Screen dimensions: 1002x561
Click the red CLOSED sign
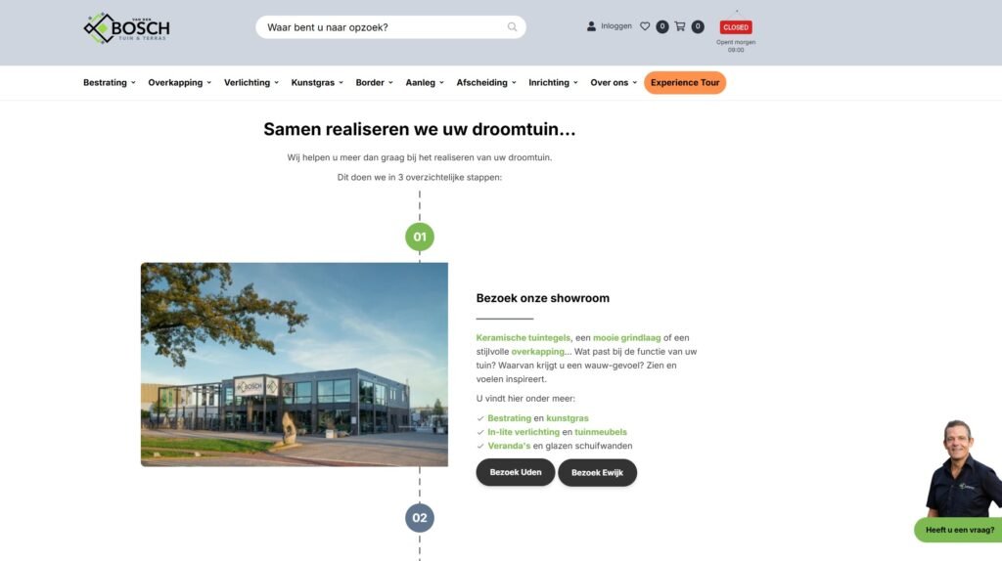[x=736, y=27]
